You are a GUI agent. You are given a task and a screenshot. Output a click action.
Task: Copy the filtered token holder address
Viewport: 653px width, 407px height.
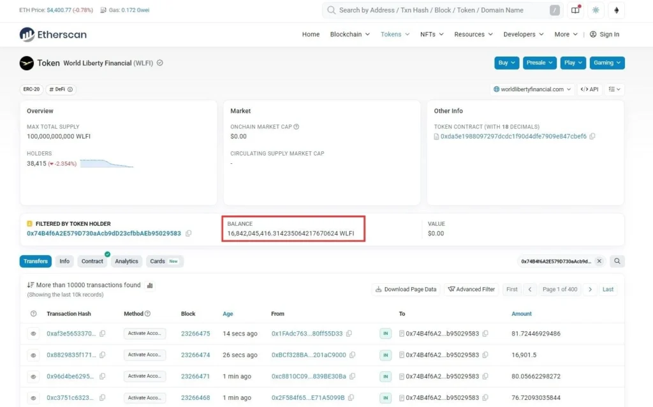pyautogui.click(x=188, y=233)
